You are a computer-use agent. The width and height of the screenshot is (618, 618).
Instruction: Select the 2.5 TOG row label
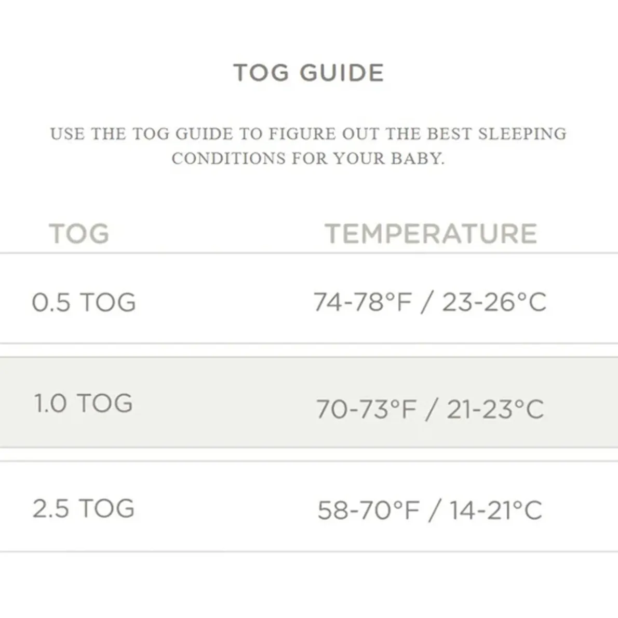[83, 508]
